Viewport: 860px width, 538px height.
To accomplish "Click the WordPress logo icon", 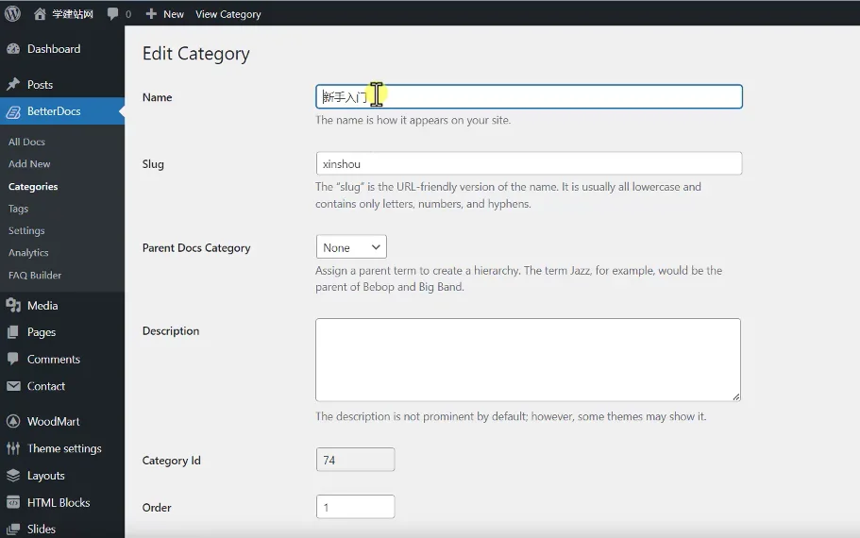I will 12,14.
